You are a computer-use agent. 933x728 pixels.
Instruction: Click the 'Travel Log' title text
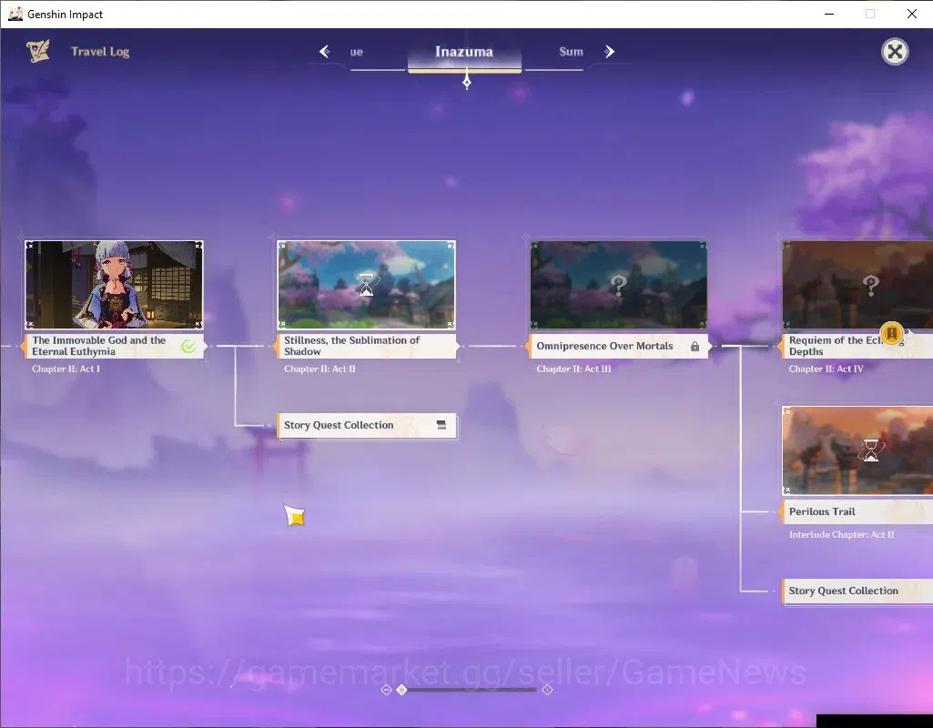[100, 52]
